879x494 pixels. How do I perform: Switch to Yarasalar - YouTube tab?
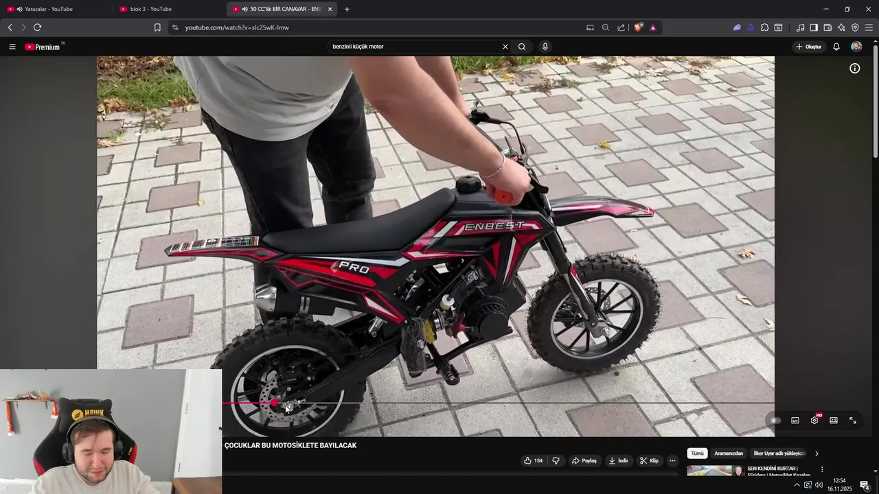[x=56, y=9]
